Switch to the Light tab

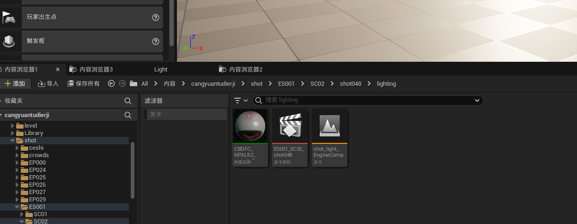[161, 70]
